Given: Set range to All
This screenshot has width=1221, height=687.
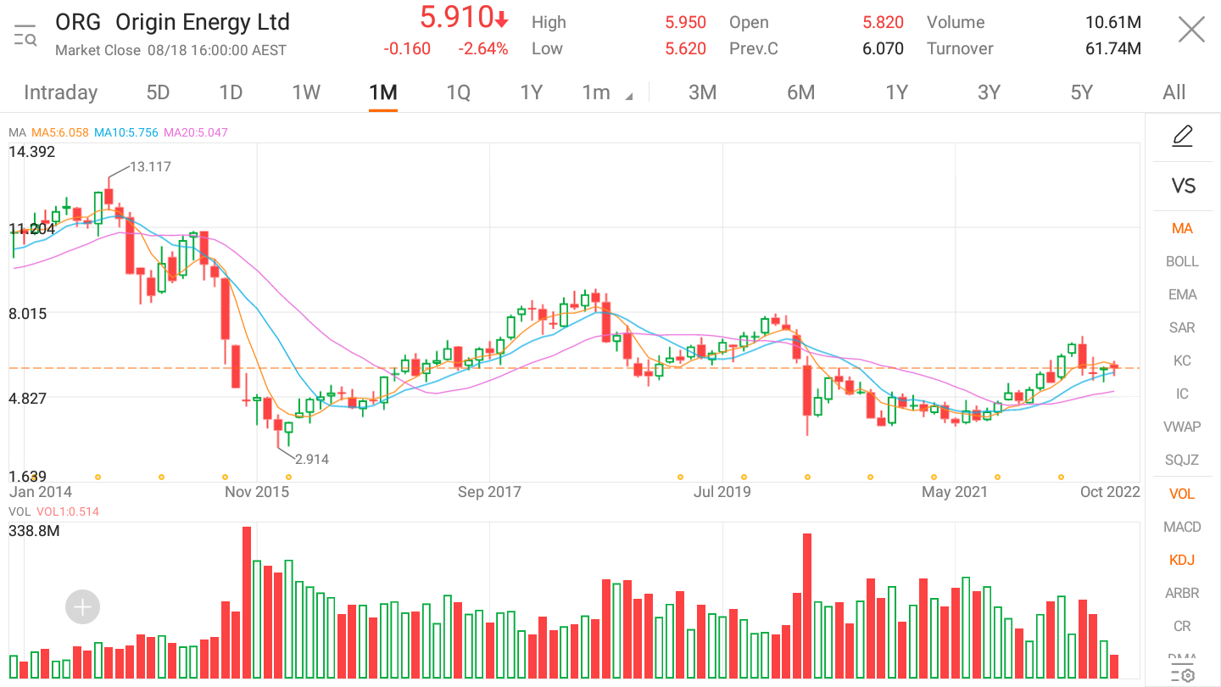Looking at the screenshot, I should coord(1174,92).
